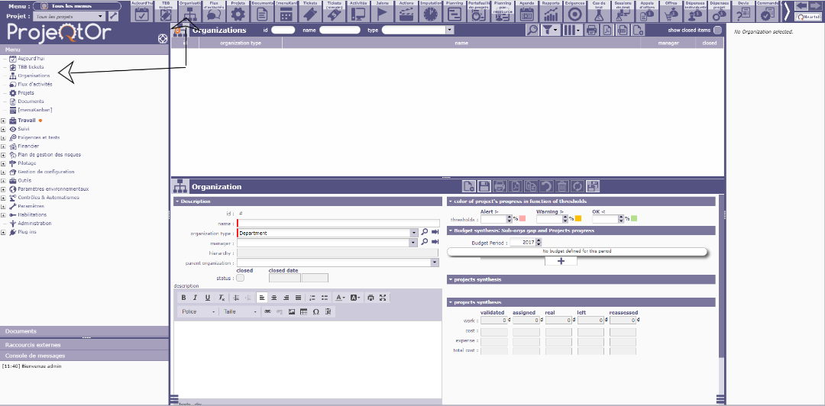Click the red Alert threshold color swatch

522,219
